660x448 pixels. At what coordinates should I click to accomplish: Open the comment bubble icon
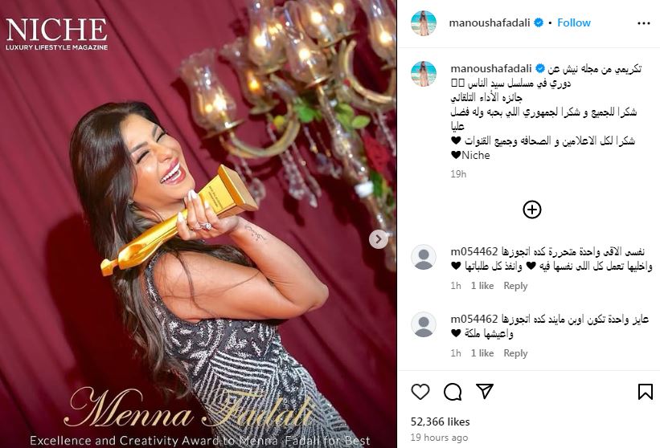tap(453, 392)
